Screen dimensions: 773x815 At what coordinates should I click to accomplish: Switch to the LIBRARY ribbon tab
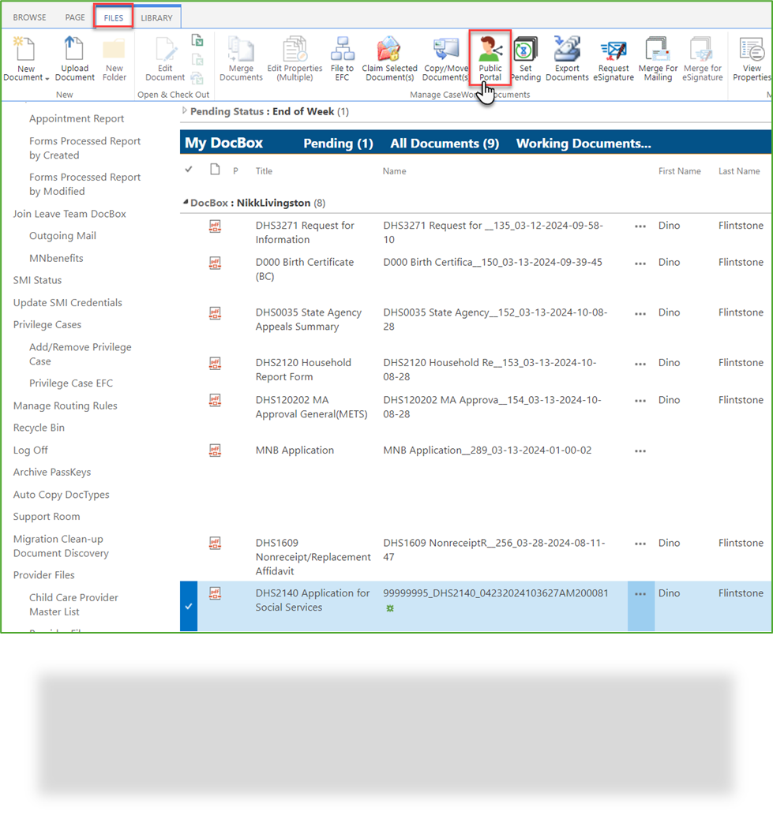pyautogui.click(x=157, y=17)
